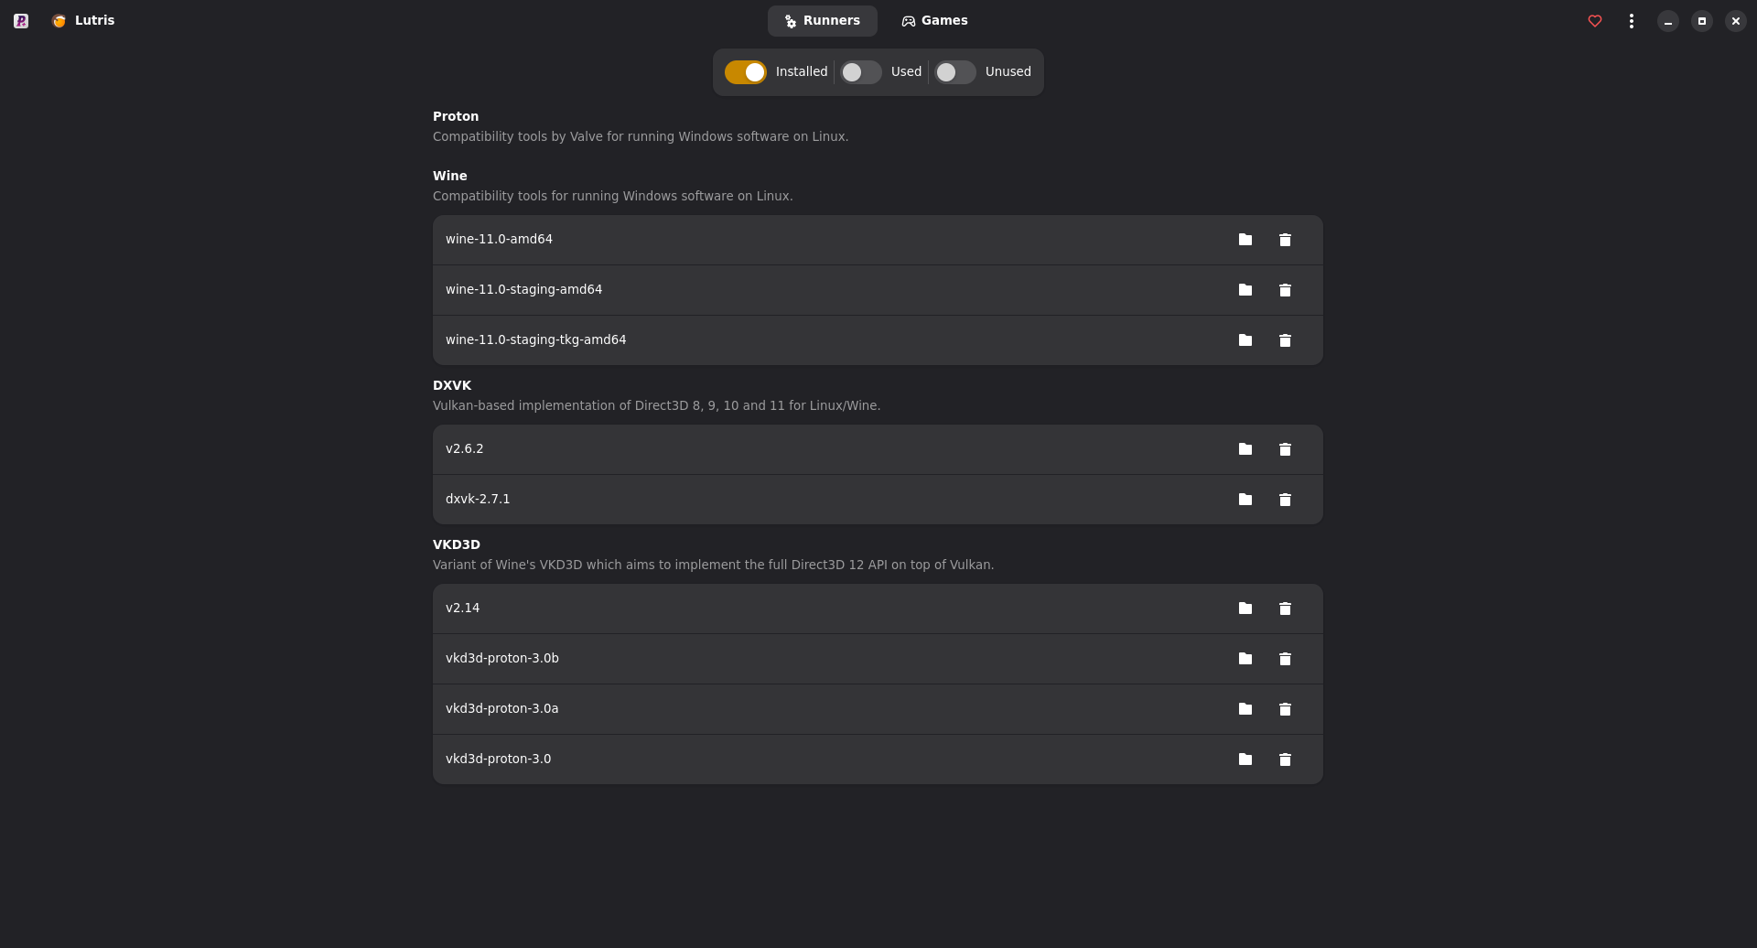Click the heart donate icon
Screen dimensions: 1757x948
(x=1595, y=21)
